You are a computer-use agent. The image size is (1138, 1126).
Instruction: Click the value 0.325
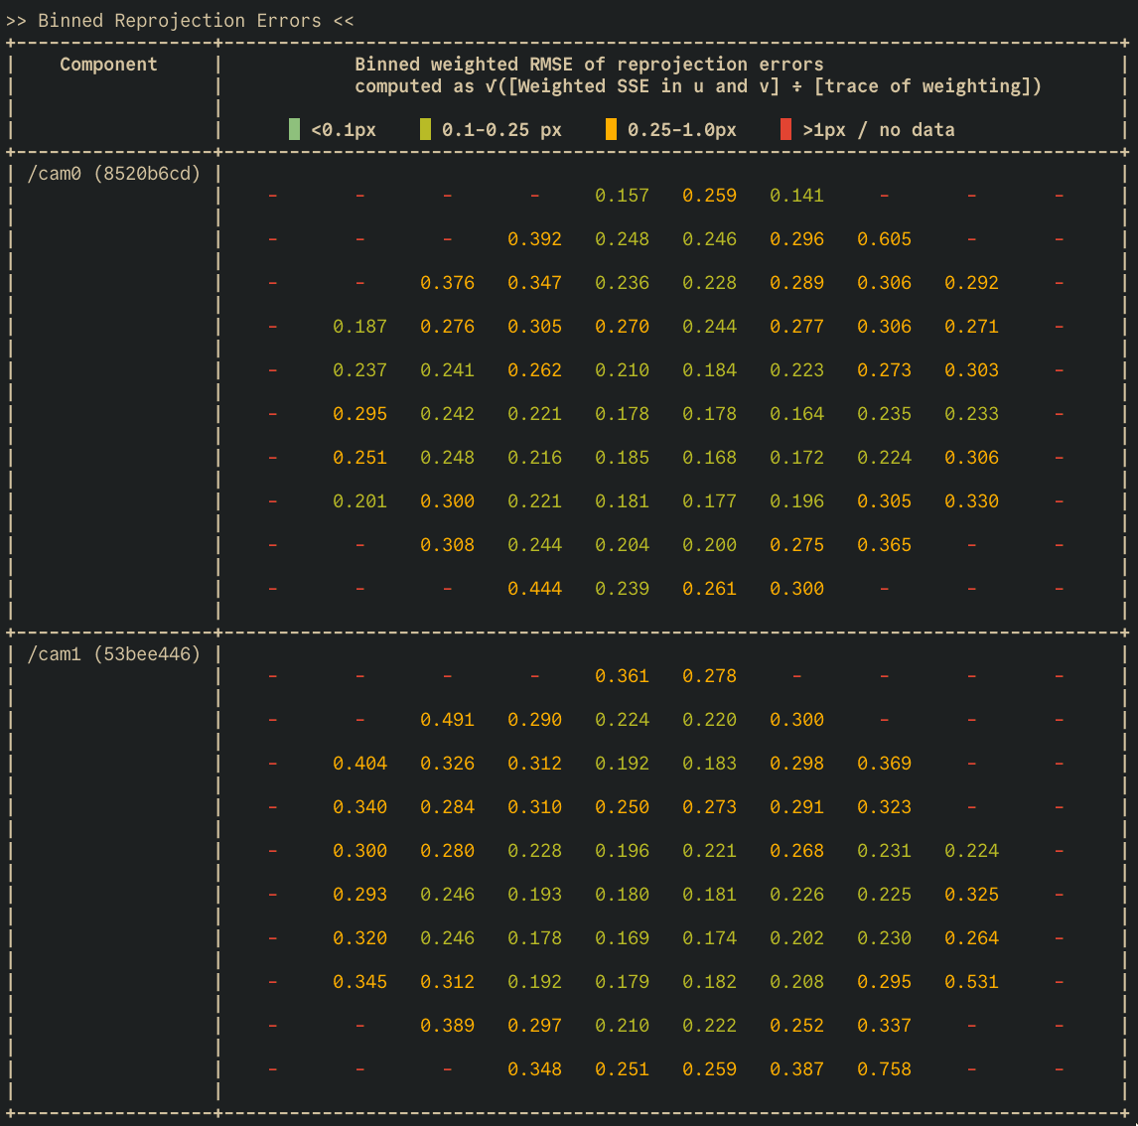pyautogui.click(x=972, y=895)
